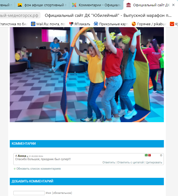Open the Прикольные картинки bookmark
This screenshot has width=178, height=196.
[x=111, y=24]
